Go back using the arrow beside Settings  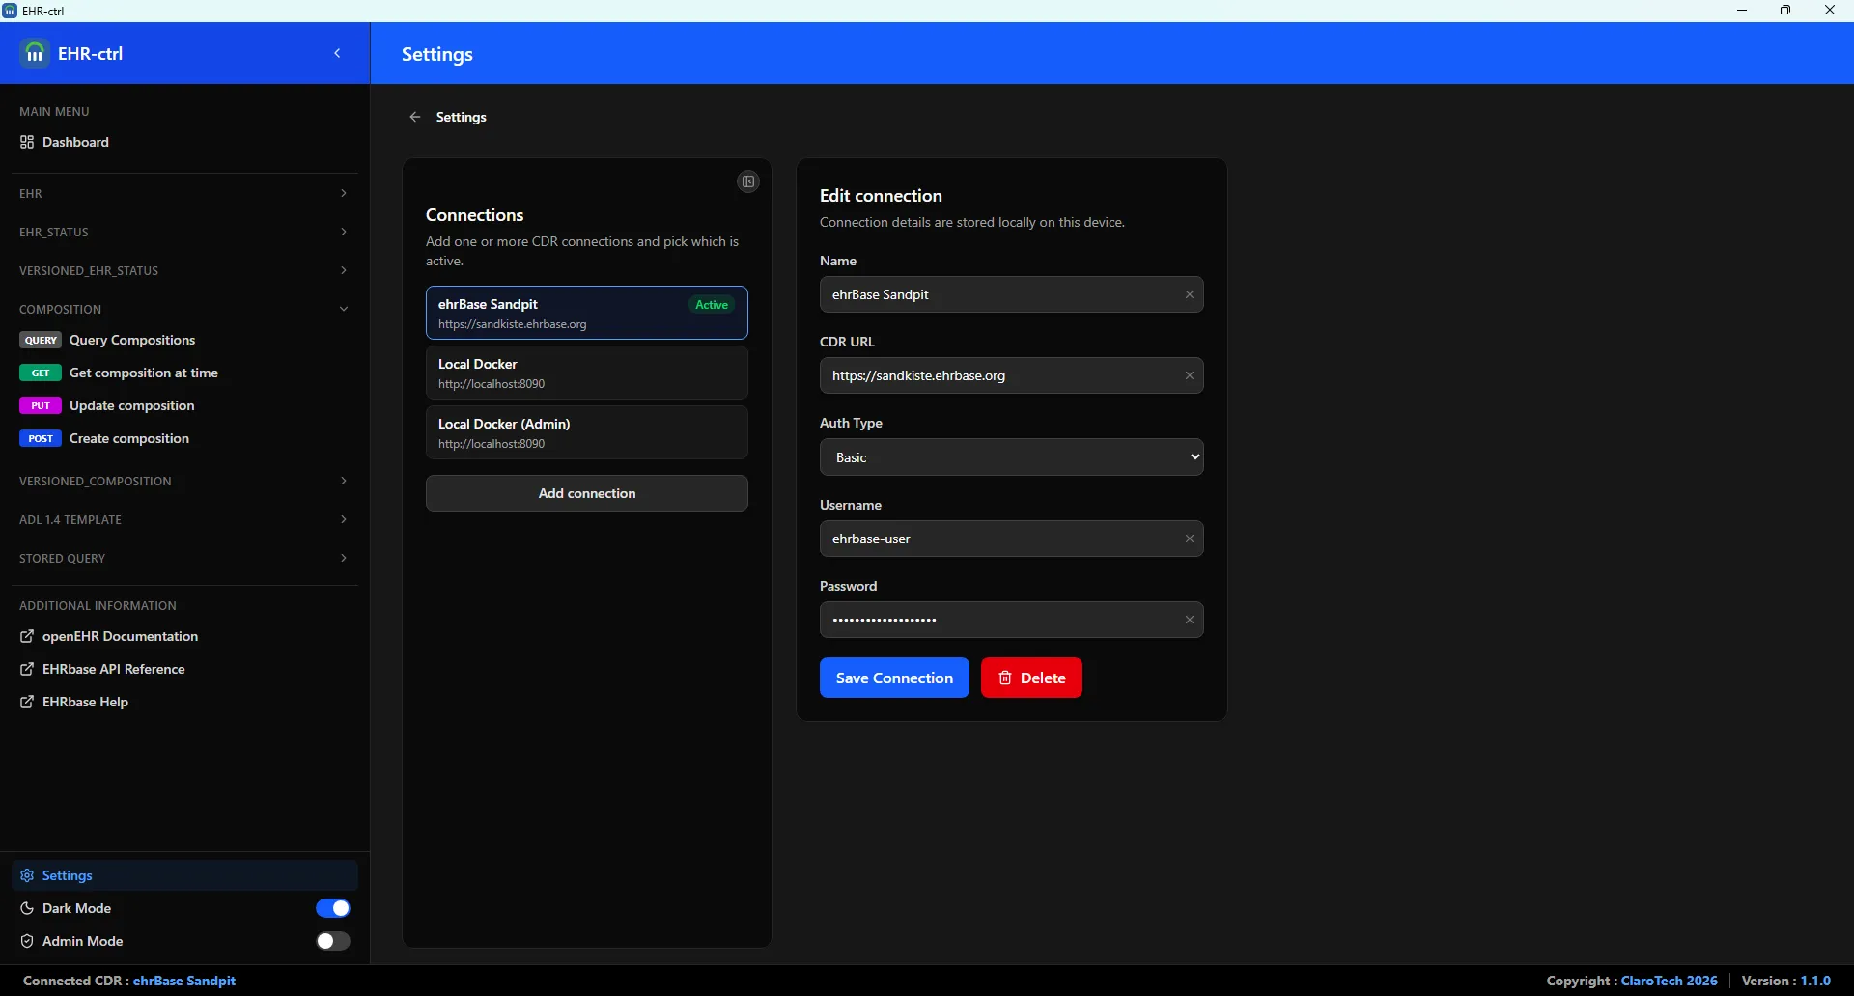(415, 117)
